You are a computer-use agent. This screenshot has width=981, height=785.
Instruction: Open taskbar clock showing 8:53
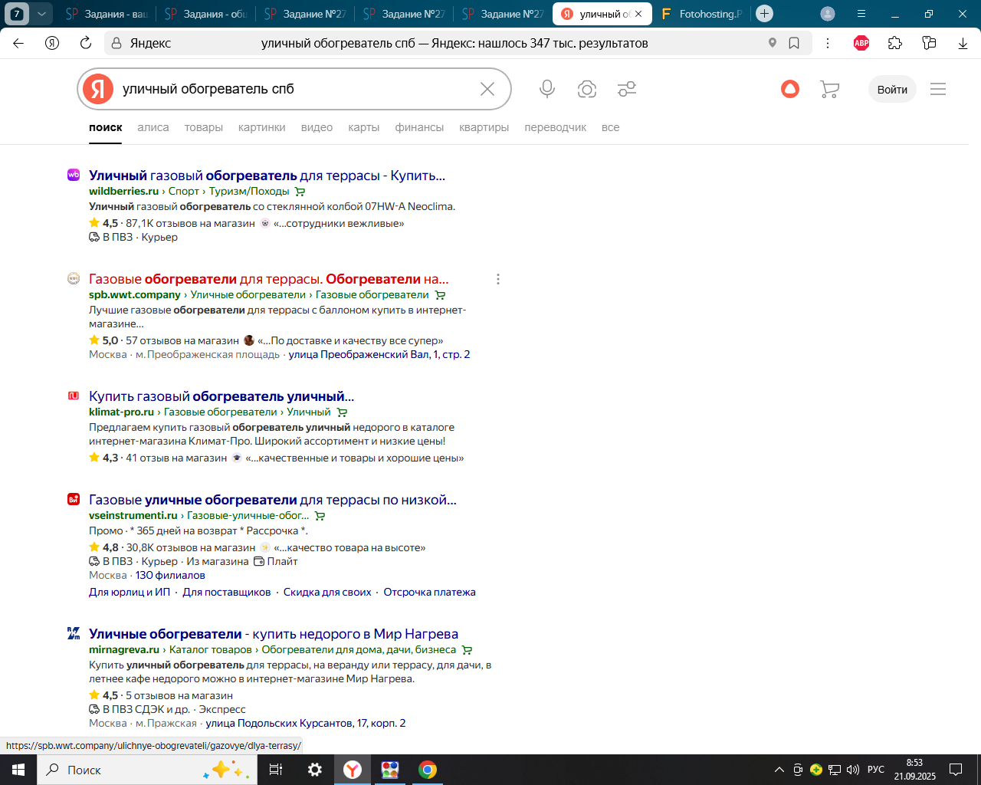[914, 770]
